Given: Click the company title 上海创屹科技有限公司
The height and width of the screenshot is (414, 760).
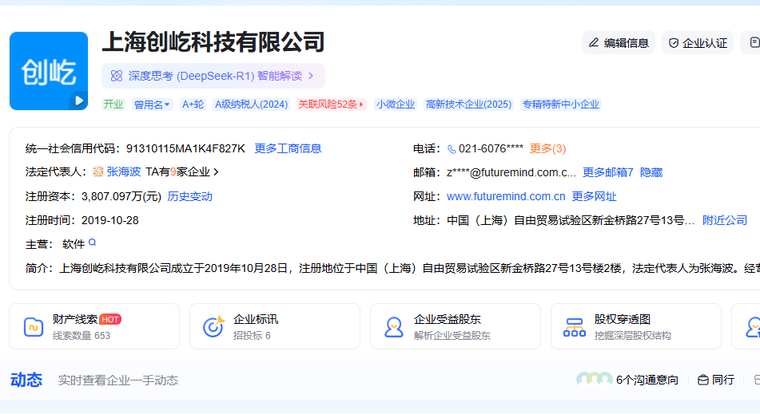Looking at the screenshot, I should 213,42.
